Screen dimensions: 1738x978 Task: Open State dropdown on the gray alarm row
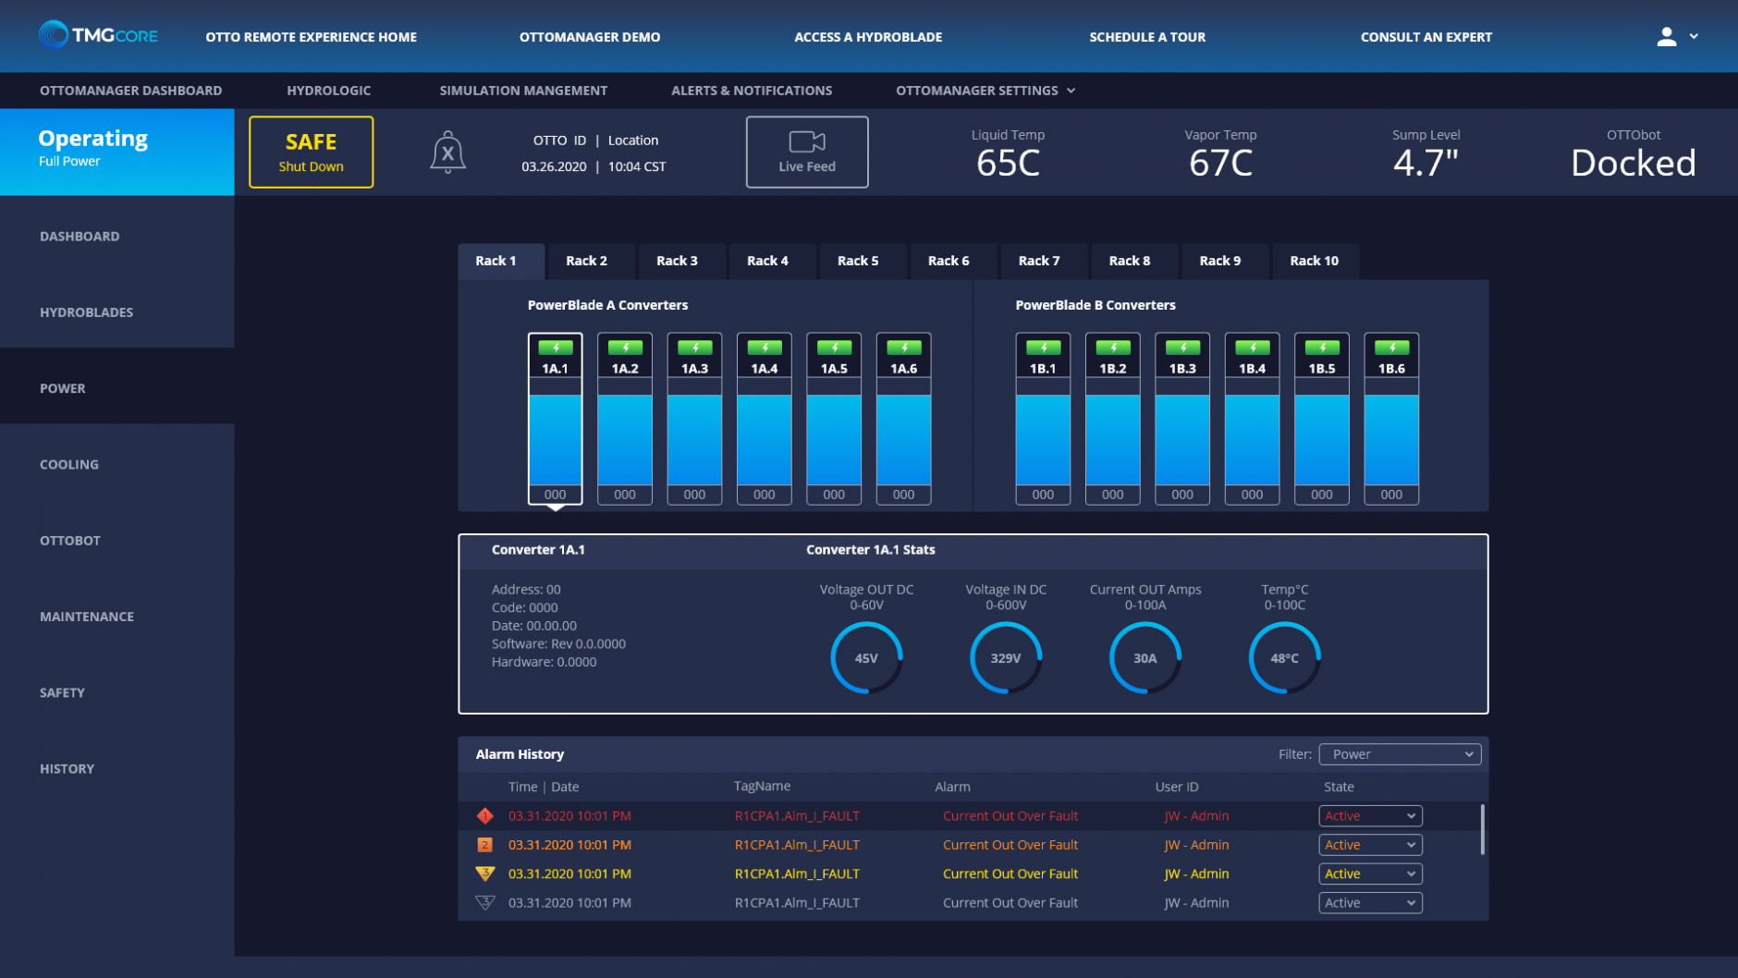(x=1370, y=903)
